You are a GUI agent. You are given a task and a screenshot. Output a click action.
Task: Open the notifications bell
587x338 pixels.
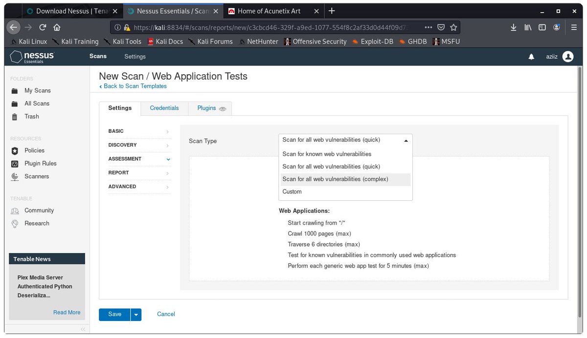531,57
